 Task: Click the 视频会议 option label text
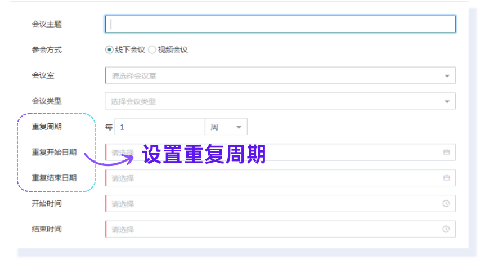[173, 50]
